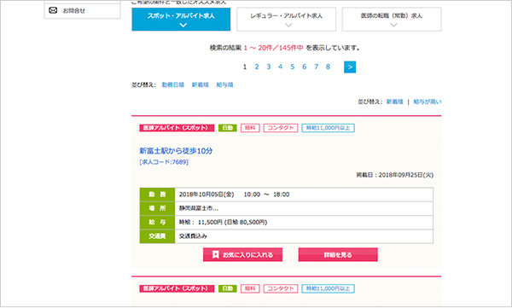This screenshot has height=308, width=512.
Task: Switch to the レギュラー・アルバイト求人 tab
Action: point(287,20)
